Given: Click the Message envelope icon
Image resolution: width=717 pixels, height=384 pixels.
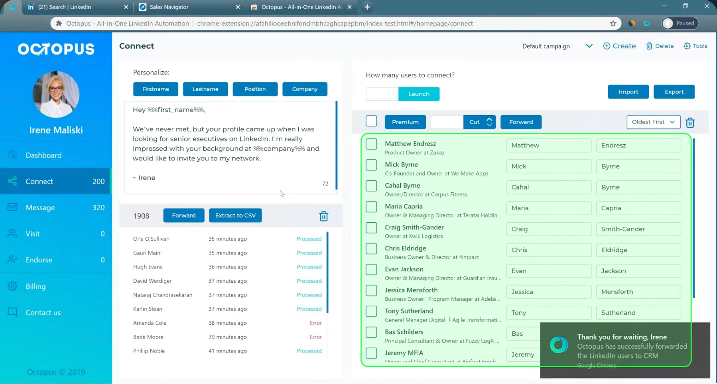Looking at the screenshot, I should point(12,207).
